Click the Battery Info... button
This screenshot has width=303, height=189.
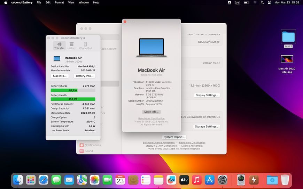click(84, 76)
